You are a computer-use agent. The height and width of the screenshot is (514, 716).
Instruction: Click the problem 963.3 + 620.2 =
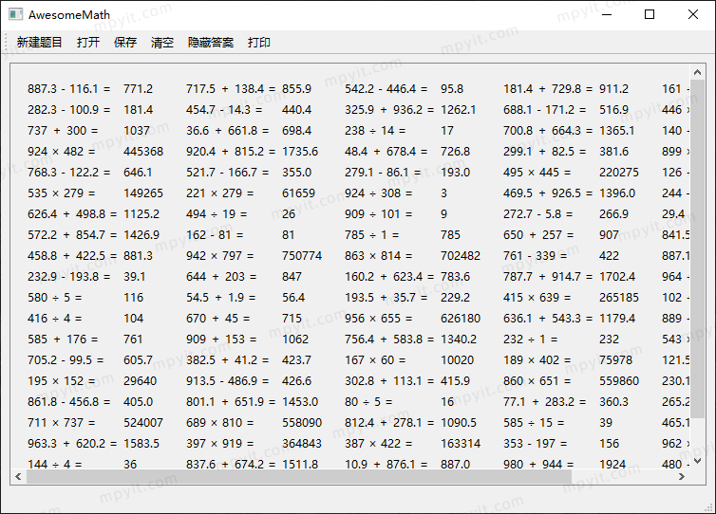tap(72, 444)
